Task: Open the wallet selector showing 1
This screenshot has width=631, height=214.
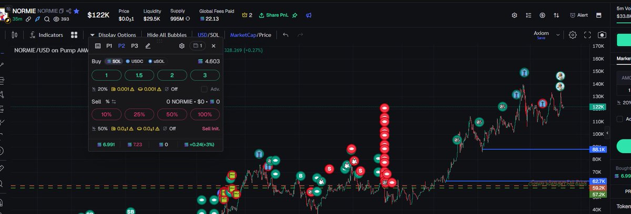Action: tap(198, 46)
